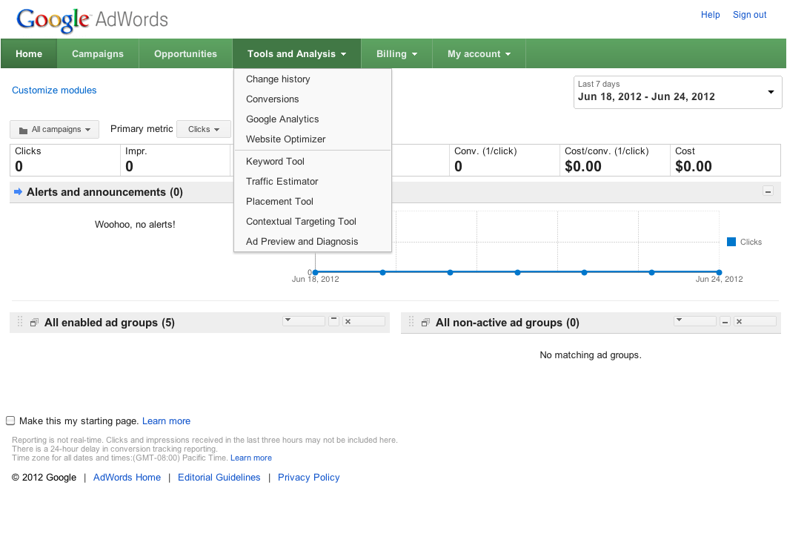Switch to the Opportunities tab
Image resolution: width=787 pixels, height=554 pixels.
(186, 53)
